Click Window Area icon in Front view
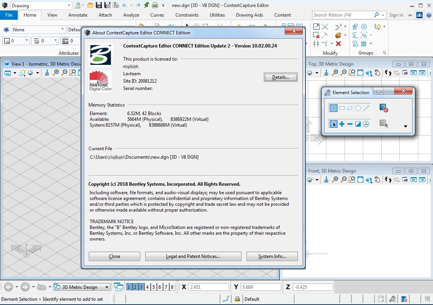The image size is (433, 305). pyautogui.click(x=352, y=180)
